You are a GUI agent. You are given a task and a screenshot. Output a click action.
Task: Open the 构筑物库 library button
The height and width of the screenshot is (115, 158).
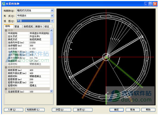tap(35, 110)
